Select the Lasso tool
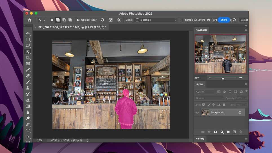Viewport: 272px width, 153px height. (x=28, y=46)
